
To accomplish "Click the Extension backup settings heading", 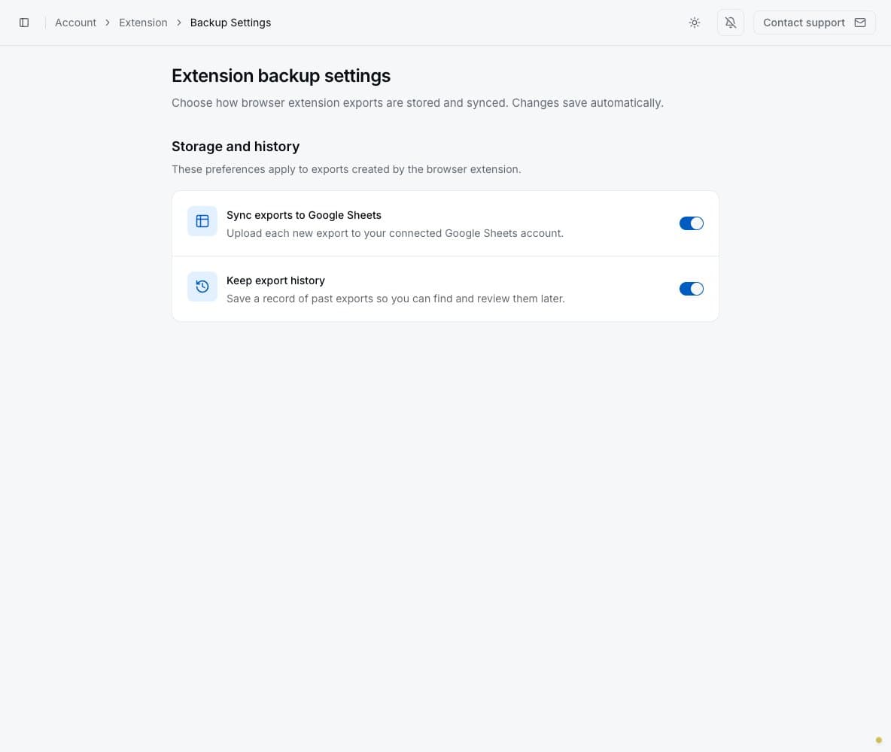I will click(x=281, y=75).
